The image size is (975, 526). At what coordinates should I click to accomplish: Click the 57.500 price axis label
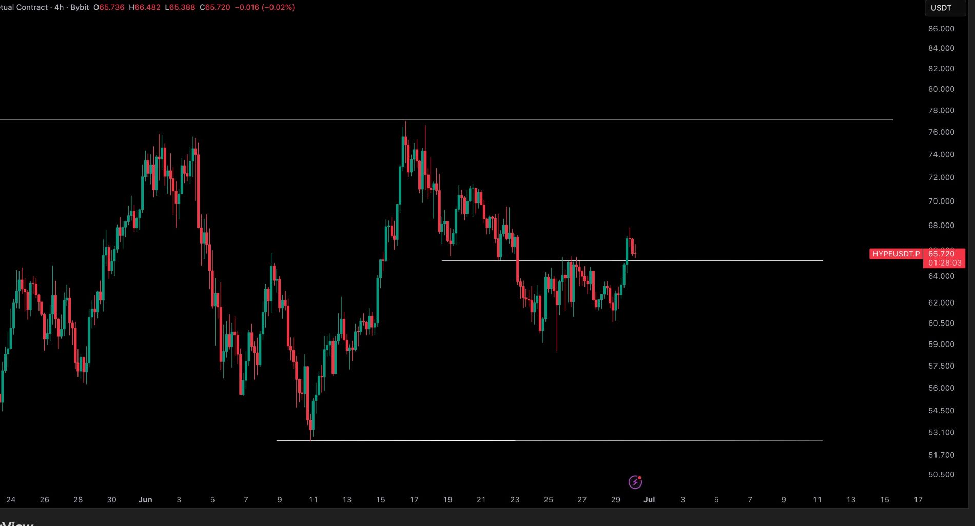click(941, 366)
